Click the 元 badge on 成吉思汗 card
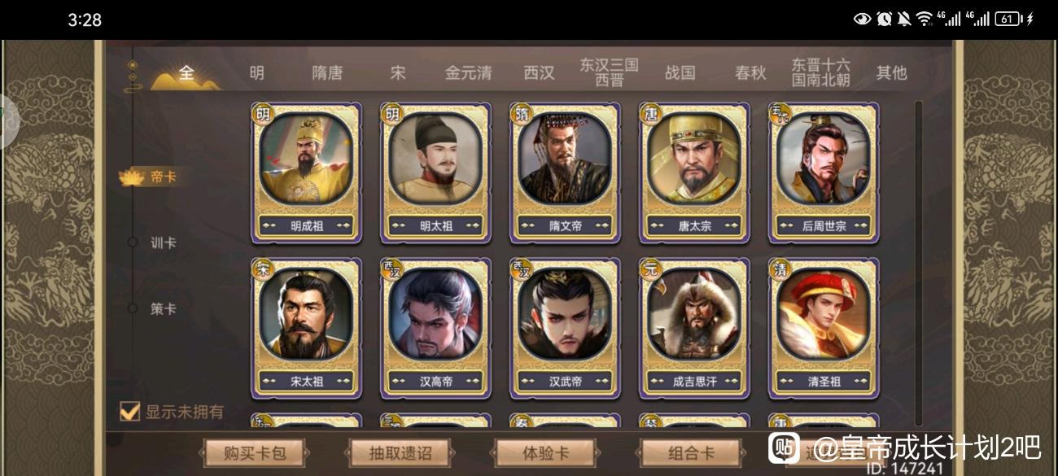Screen dimensions: 1058x476 click(649, 269)
